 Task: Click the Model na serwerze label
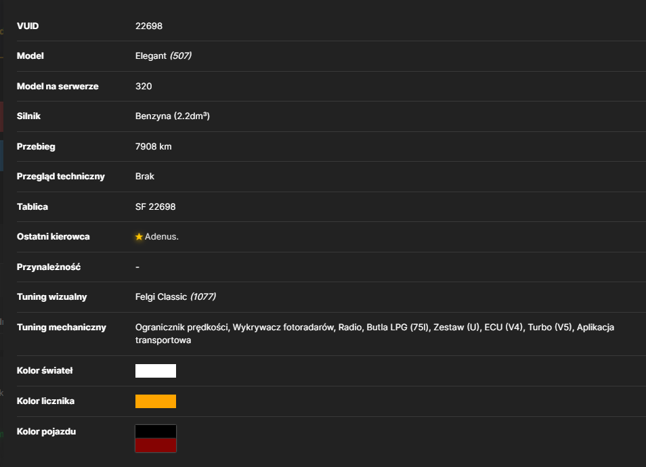[x=58, y=87]
